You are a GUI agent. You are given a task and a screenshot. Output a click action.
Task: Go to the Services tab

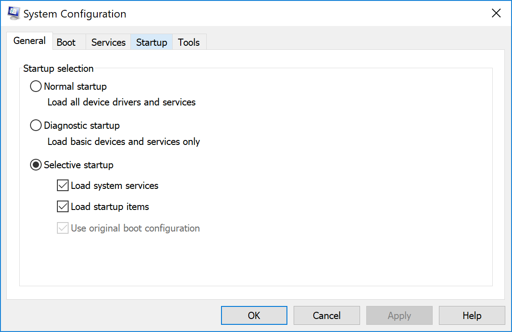click(x=108, y=43)
